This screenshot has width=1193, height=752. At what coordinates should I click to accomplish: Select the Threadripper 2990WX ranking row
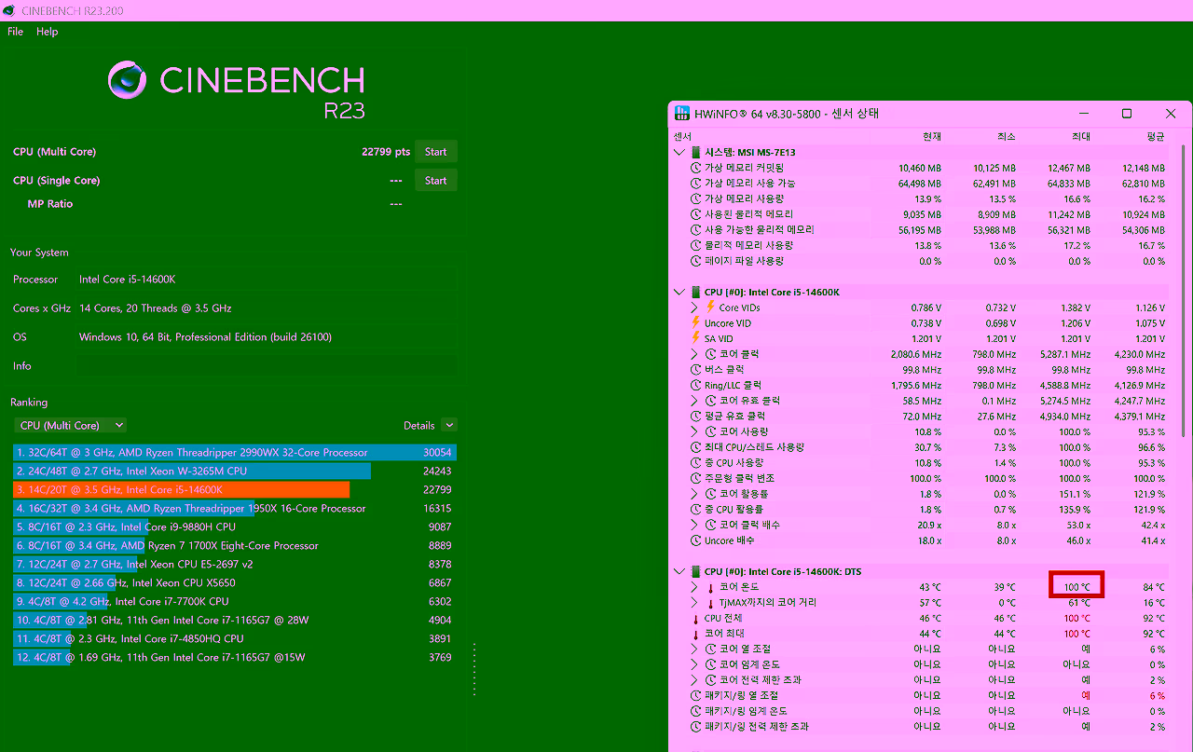235,452
